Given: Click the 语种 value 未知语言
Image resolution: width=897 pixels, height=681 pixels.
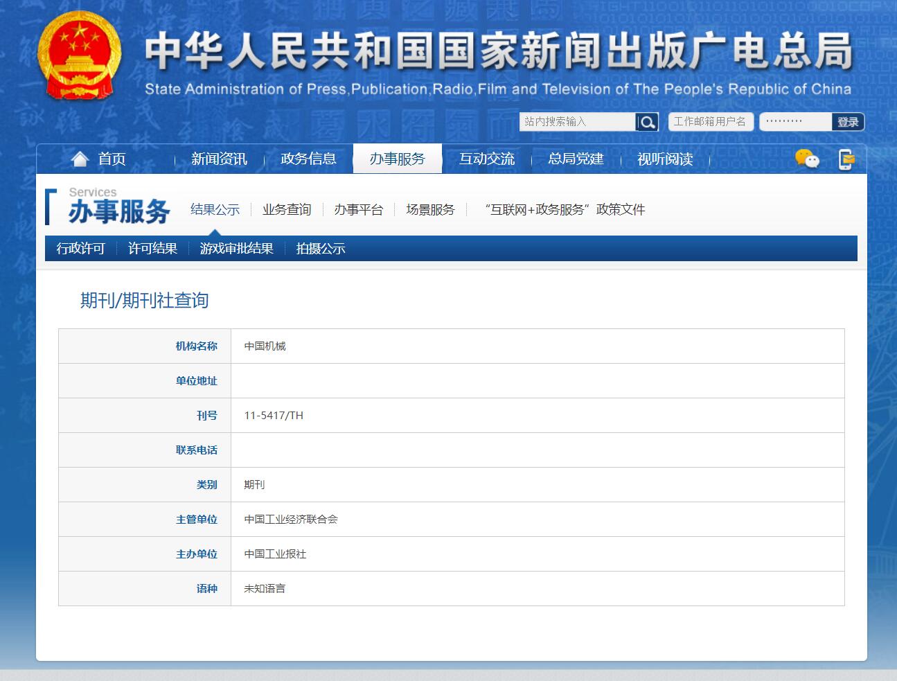Looking at the screenshot, I should (x=265, y=588).
